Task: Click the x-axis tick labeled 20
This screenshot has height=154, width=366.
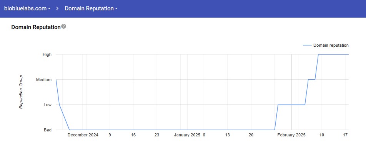Action: [x=251, y=135]
